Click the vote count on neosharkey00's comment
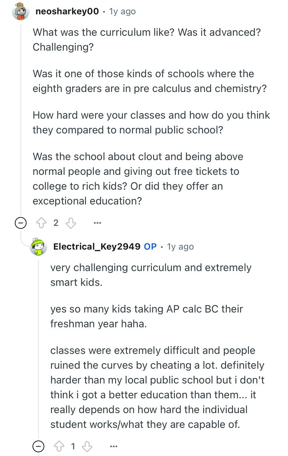 56,223
